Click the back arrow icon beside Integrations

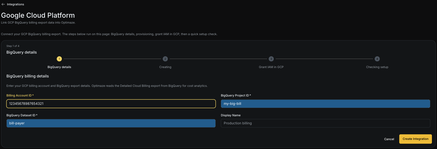point(3,4)
